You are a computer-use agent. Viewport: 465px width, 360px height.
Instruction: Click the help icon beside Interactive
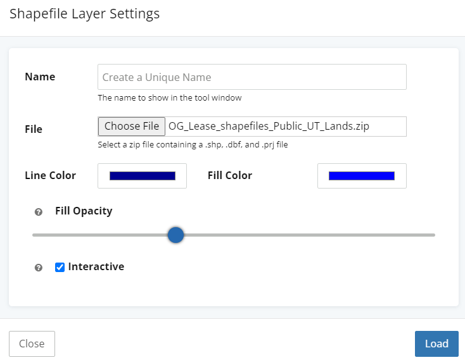coord(39,268)
